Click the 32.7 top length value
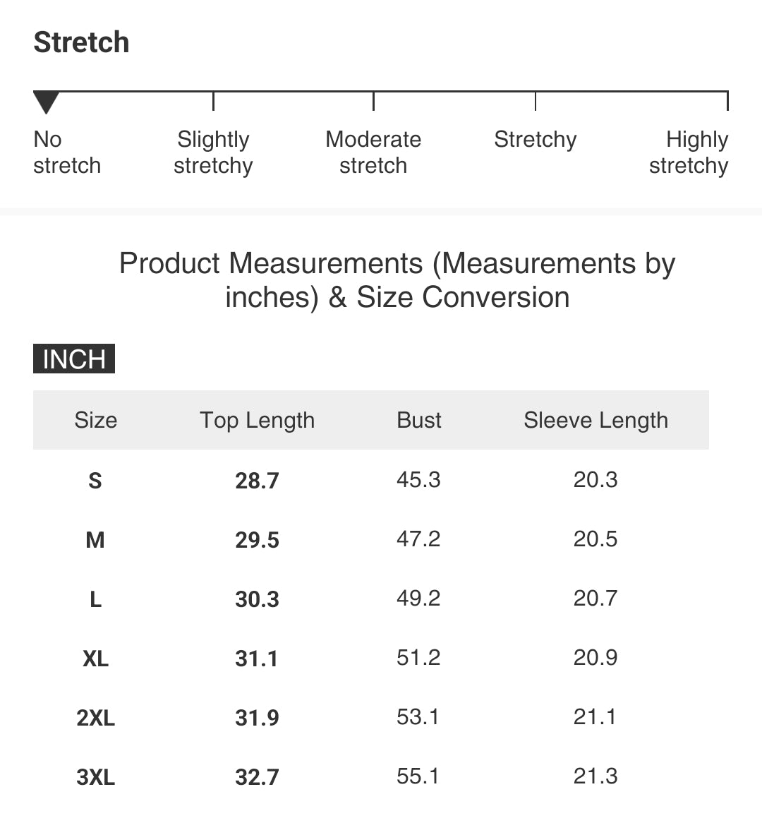The height and width of the screenshot is (823, 762). point(257,777)
